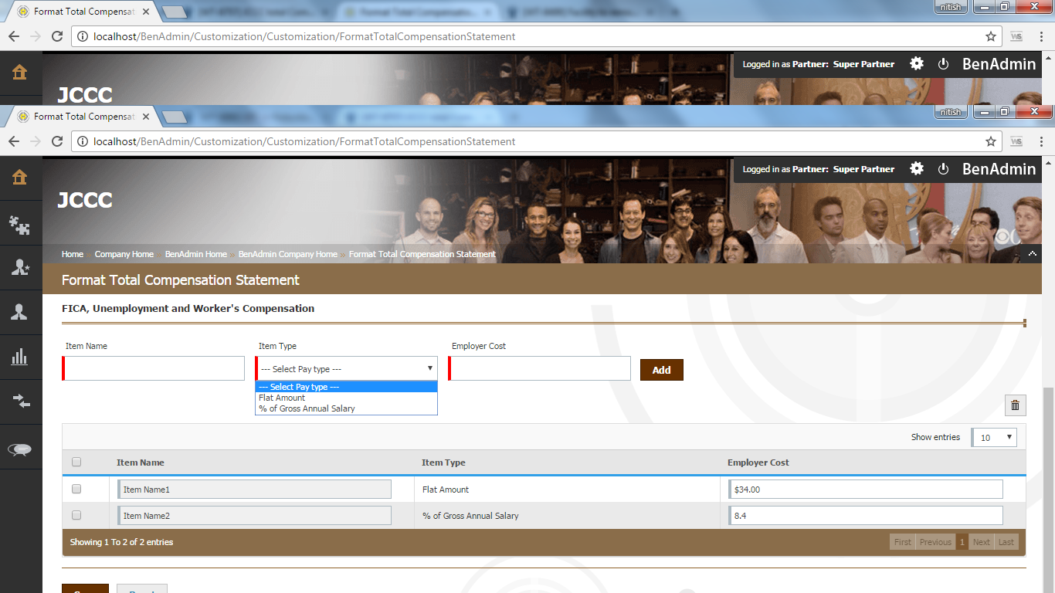Click the $34.00 employer cost field
Image resolution: width=1055 pixels, height=593 pixels.
[x=866, y=490]
